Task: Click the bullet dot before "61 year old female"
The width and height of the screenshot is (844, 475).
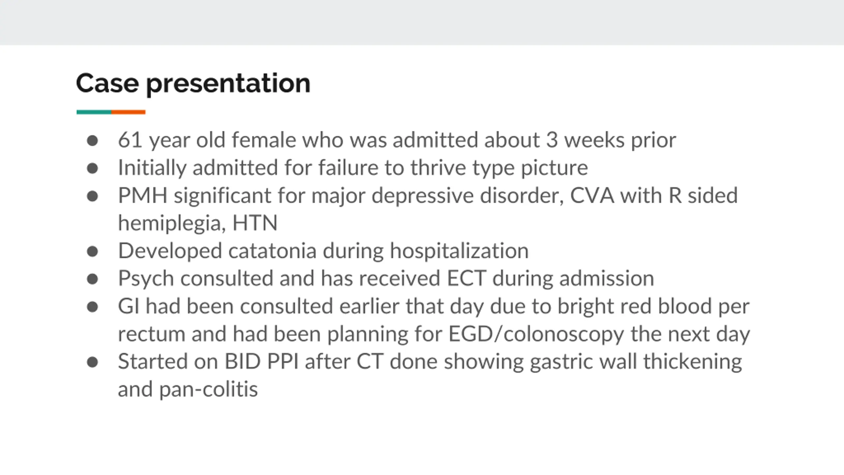Action: [92, 141]
